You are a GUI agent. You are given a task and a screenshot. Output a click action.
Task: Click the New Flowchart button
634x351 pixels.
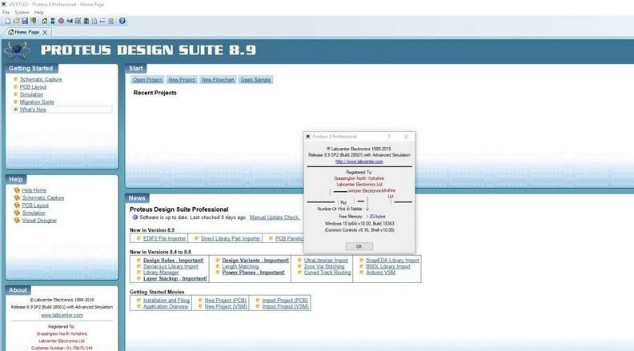pos(218,80)
